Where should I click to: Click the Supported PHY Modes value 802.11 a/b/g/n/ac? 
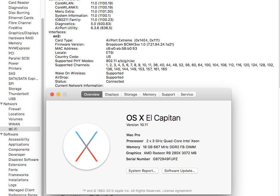coord(120,61)
